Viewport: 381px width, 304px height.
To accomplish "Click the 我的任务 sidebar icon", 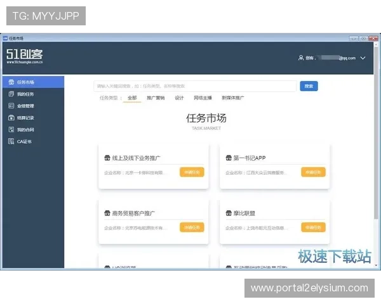I will point(11,94).
